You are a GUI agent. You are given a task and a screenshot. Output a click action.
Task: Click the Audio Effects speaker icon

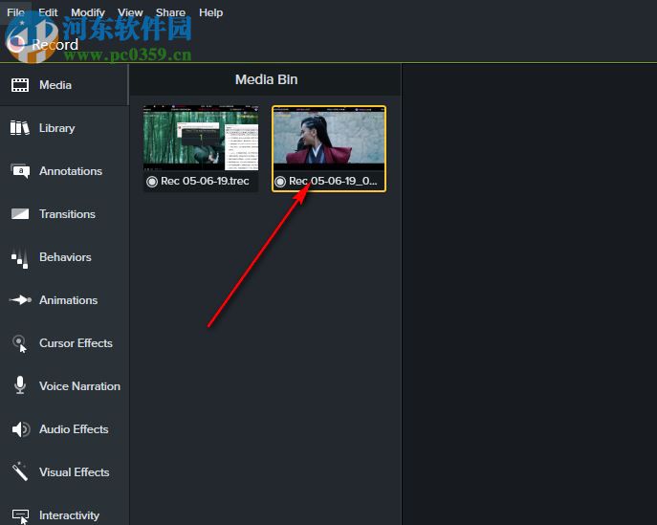[x=20, y=429]
